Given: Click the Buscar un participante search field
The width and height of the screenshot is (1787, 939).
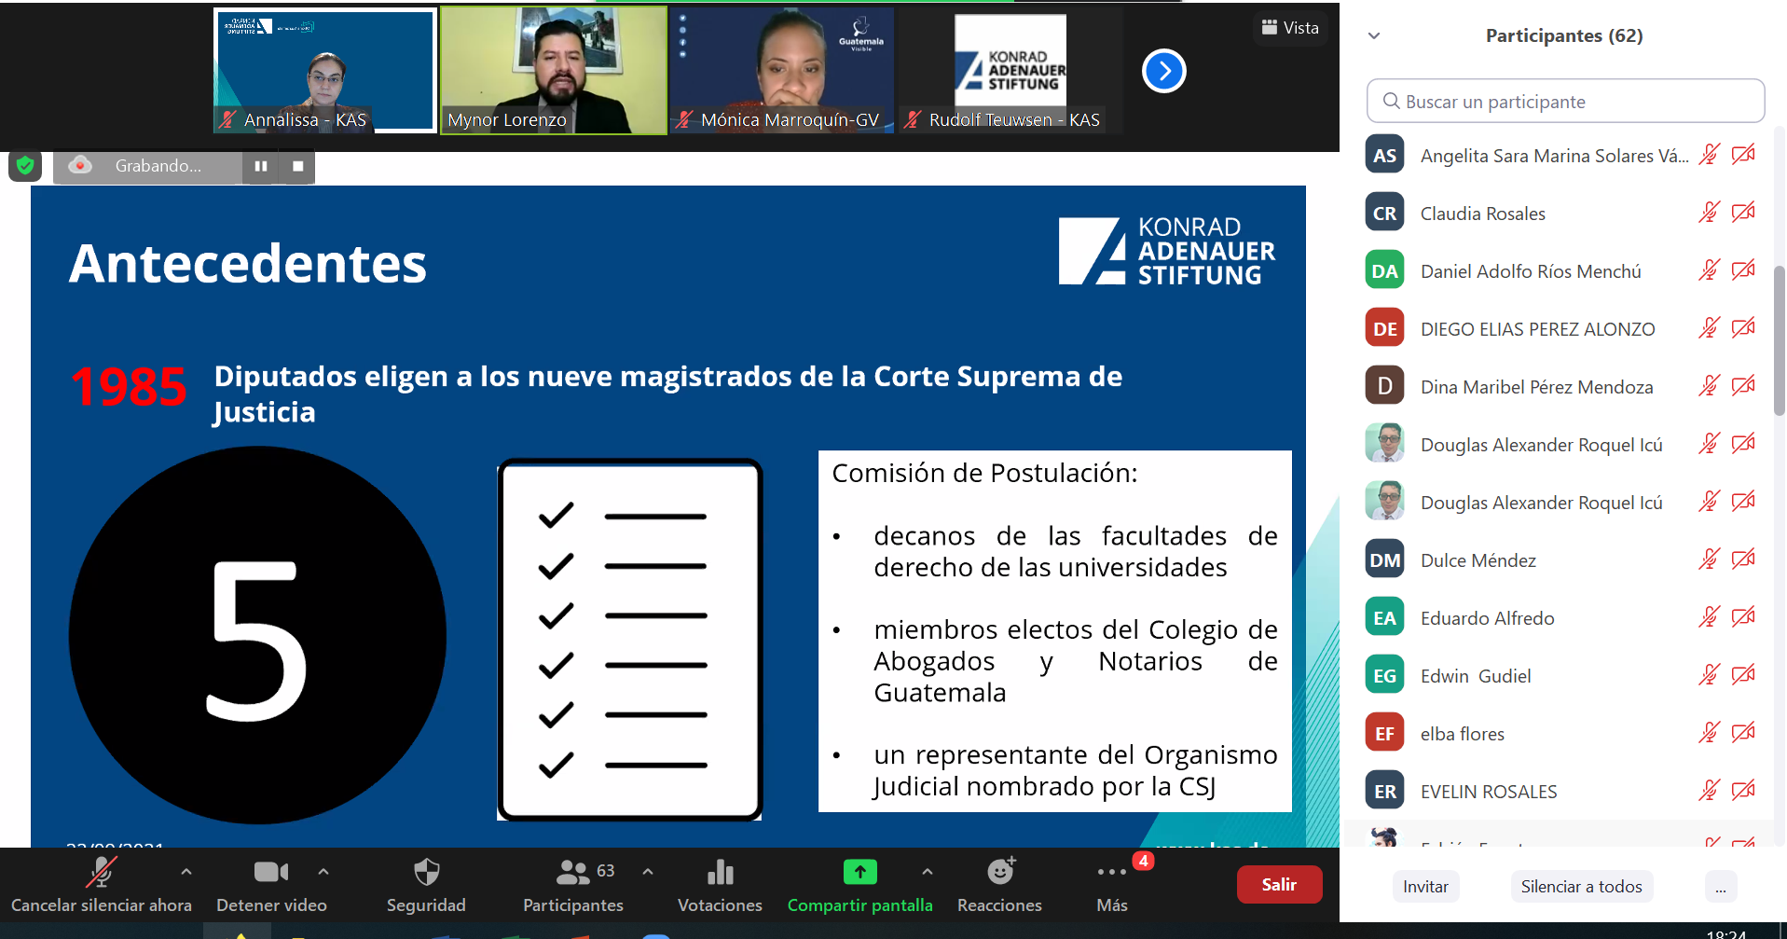Looking at the screenshot, I should 1565,102.
